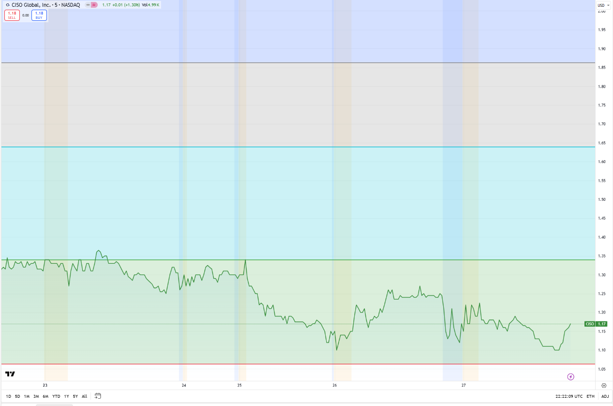Select the 1M time range

(27, 396)
